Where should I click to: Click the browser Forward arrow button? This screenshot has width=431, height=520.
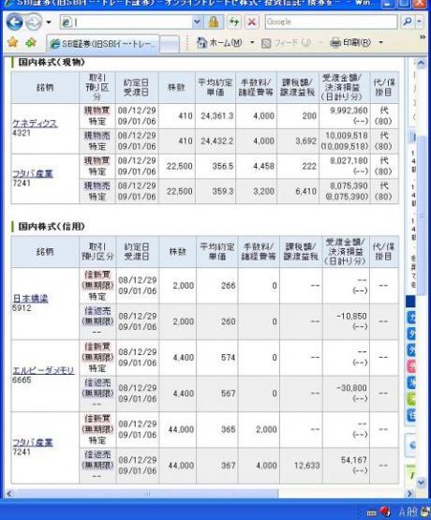coord(34,22)
